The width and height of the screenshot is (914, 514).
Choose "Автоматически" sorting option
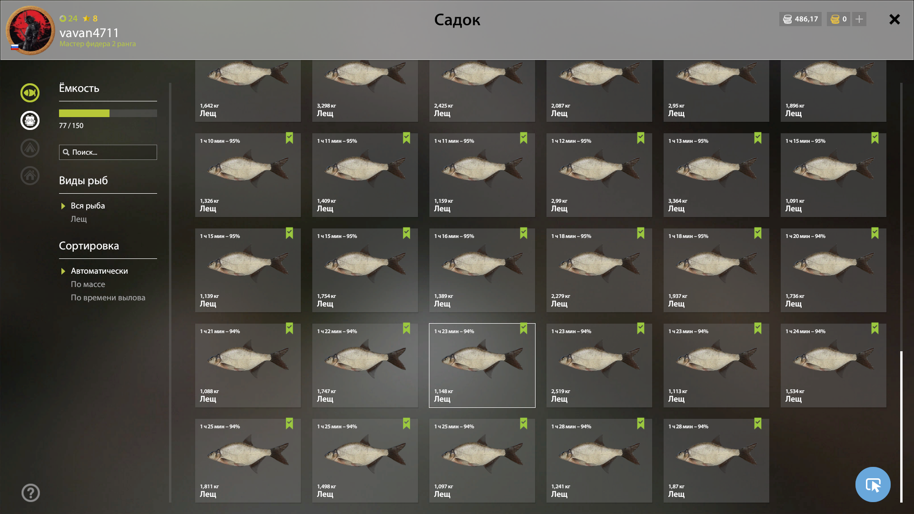coord(99,271)
